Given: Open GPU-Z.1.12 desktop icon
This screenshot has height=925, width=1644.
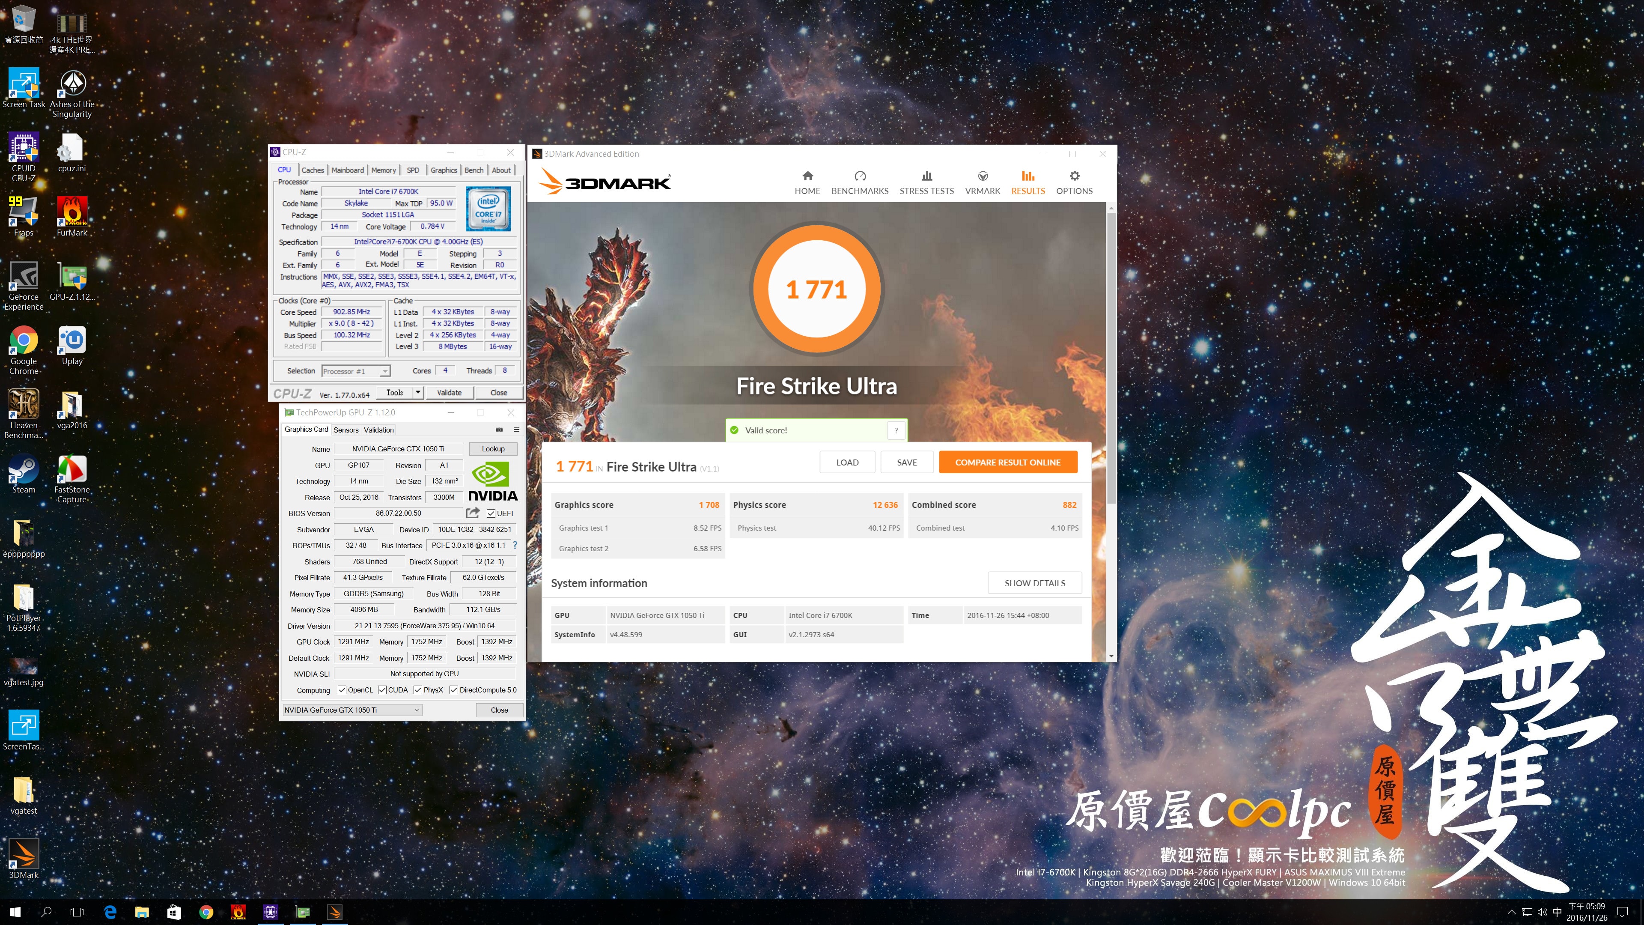Looking at the screenshot, I should pos(72,281).
